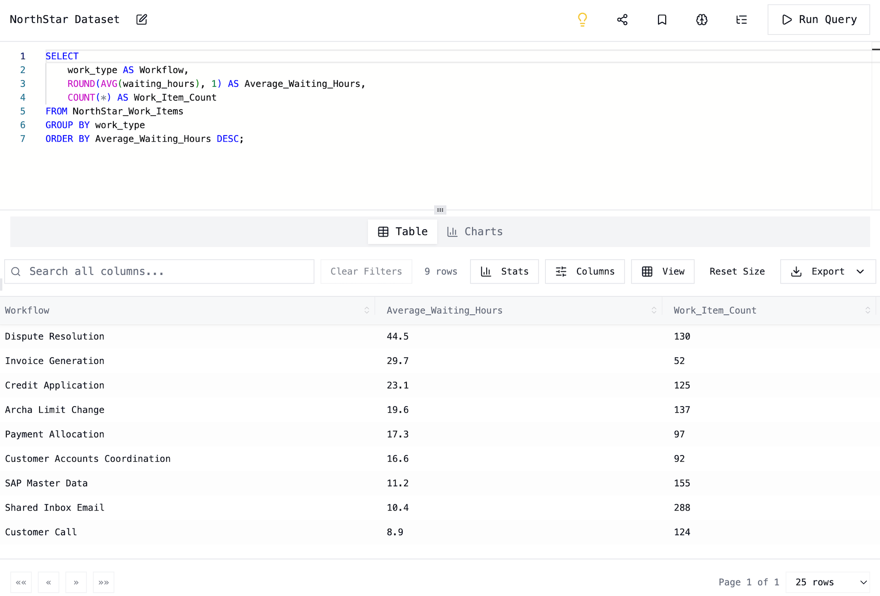
Task: Sort by Average_Waiting_Hours column header
Action: point(518,311)
